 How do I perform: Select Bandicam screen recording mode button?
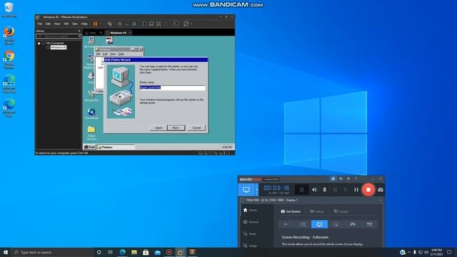(x=246, y=190)
